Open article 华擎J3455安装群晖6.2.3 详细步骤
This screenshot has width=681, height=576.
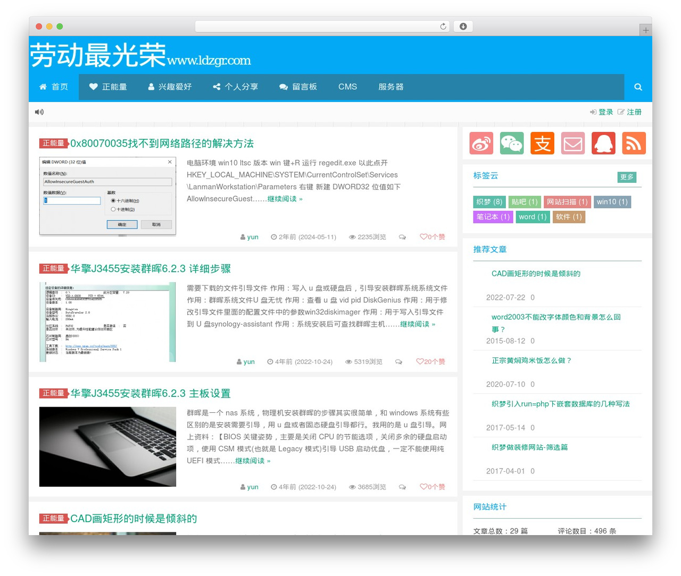coord(151,269)
